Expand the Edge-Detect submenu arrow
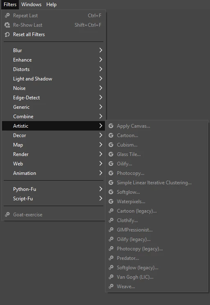The image size is (210, 305). (x=100, y=97)
